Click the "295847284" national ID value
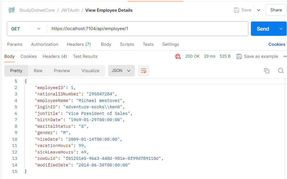This screenshot has width=287, height=179. click(x=100, y=94)
